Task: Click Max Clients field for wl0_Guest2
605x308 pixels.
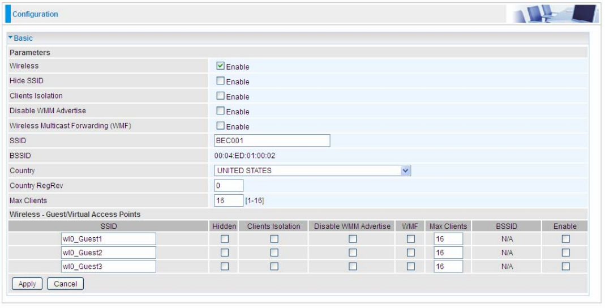Action: click(x=448, y=253)
